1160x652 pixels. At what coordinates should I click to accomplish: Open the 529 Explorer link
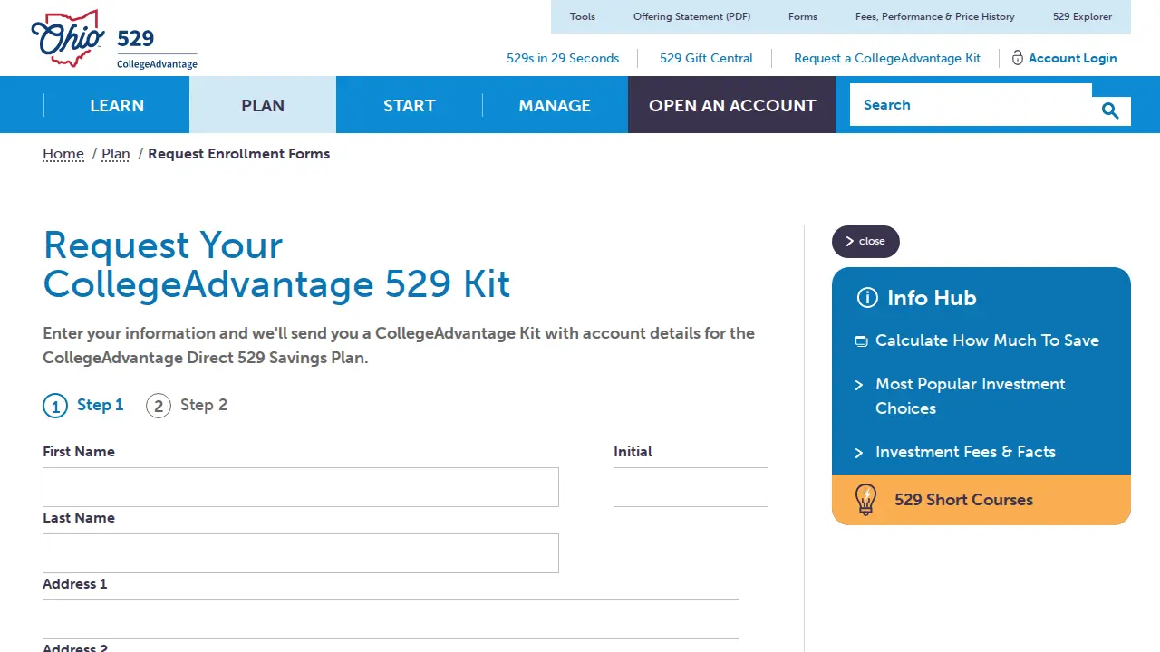pyautogui.click(x=1082, y=16)
